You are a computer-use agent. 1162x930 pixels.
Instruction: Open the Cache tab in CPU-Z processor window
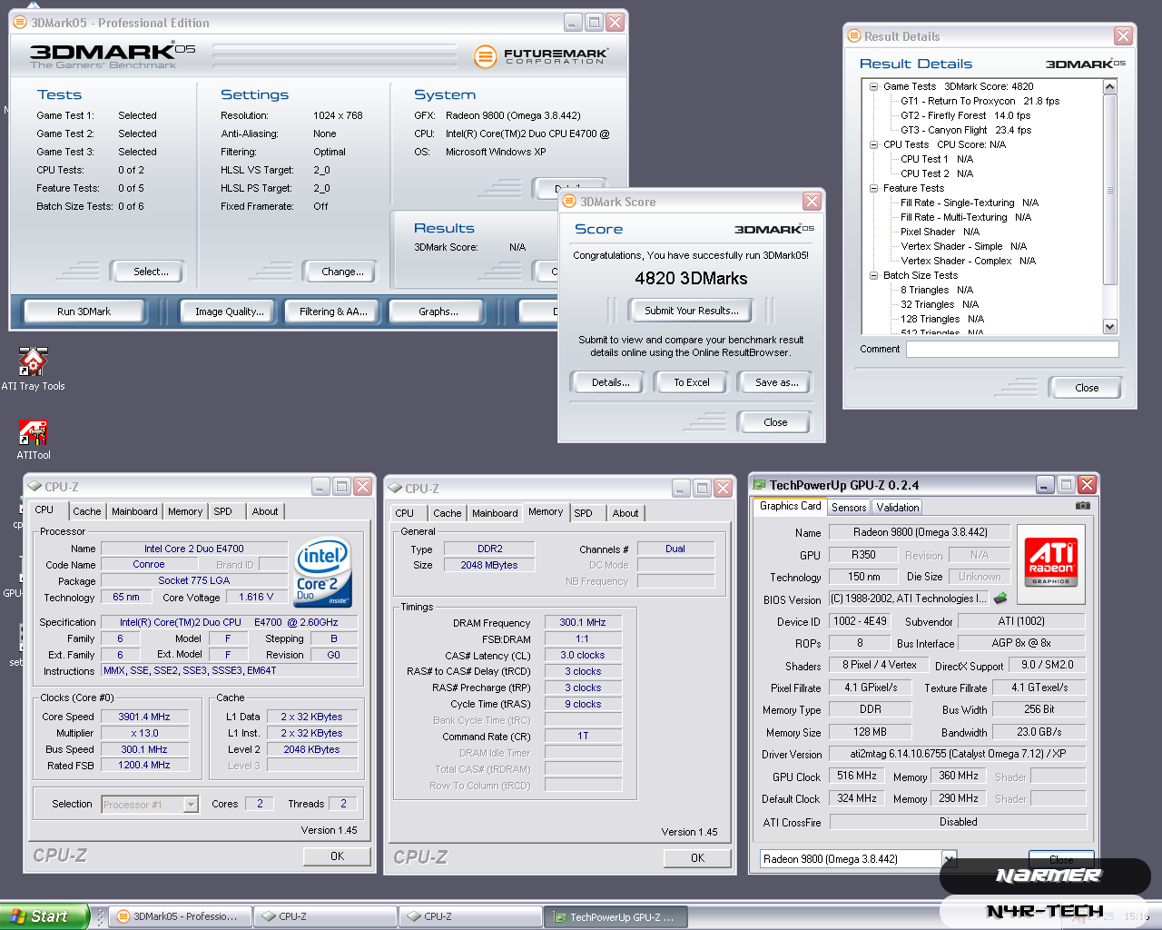(87, 512)
